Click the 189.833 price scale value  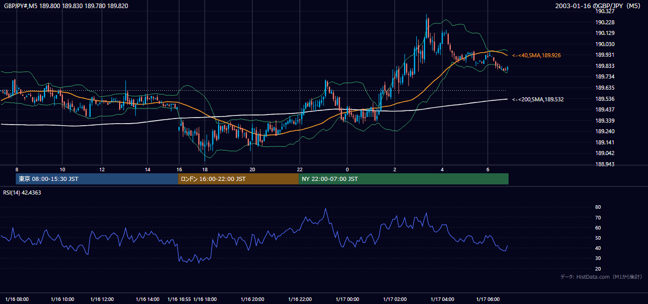[605, 66]
